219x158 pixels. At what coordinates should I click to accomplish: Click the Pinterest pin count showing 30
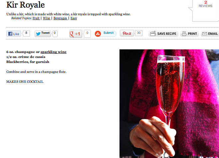(138, 33)
